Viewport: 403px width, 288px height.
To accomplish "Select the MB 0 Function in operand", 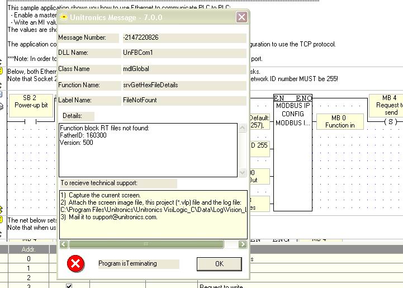I will 340,121.
